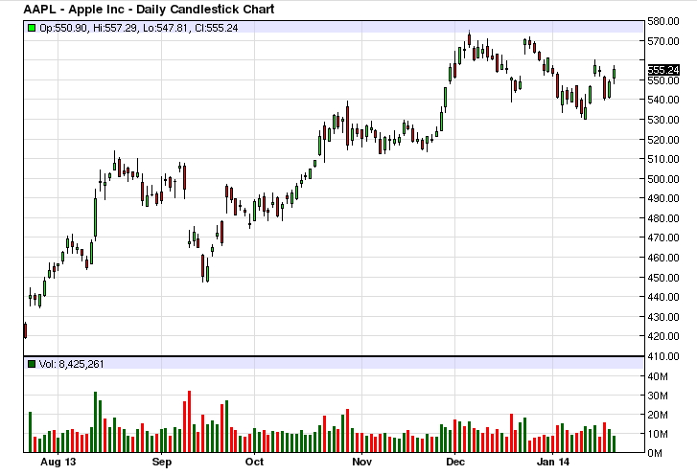Click the 470.00 price axis label
Image resolution: width=697 pixels, height=475 pixels.
663,237
